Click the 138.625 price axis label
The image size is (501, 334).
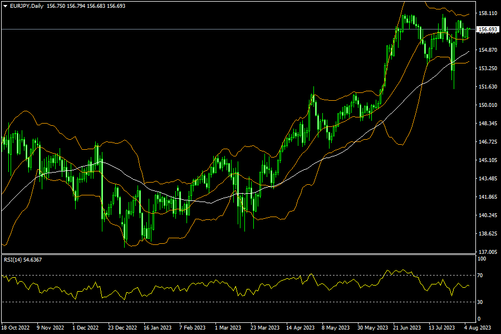[488, 234]
